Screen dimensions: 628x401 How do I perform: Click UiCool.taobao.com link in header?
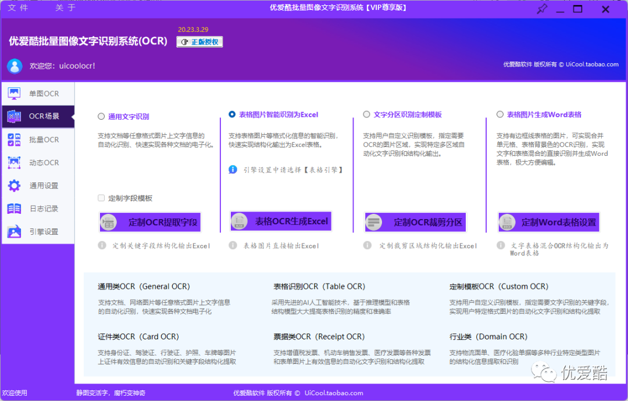coord(592,65)
